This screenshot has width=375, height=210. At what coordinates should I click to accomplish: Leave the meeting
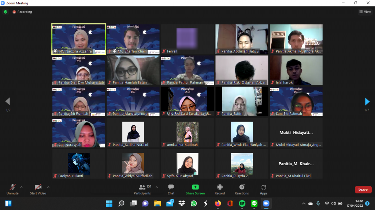point(363,190)
